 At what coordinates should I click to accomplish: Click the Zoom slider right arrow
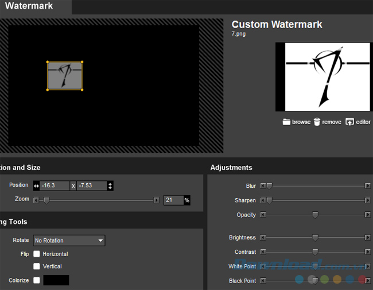(x=156, y=200)
